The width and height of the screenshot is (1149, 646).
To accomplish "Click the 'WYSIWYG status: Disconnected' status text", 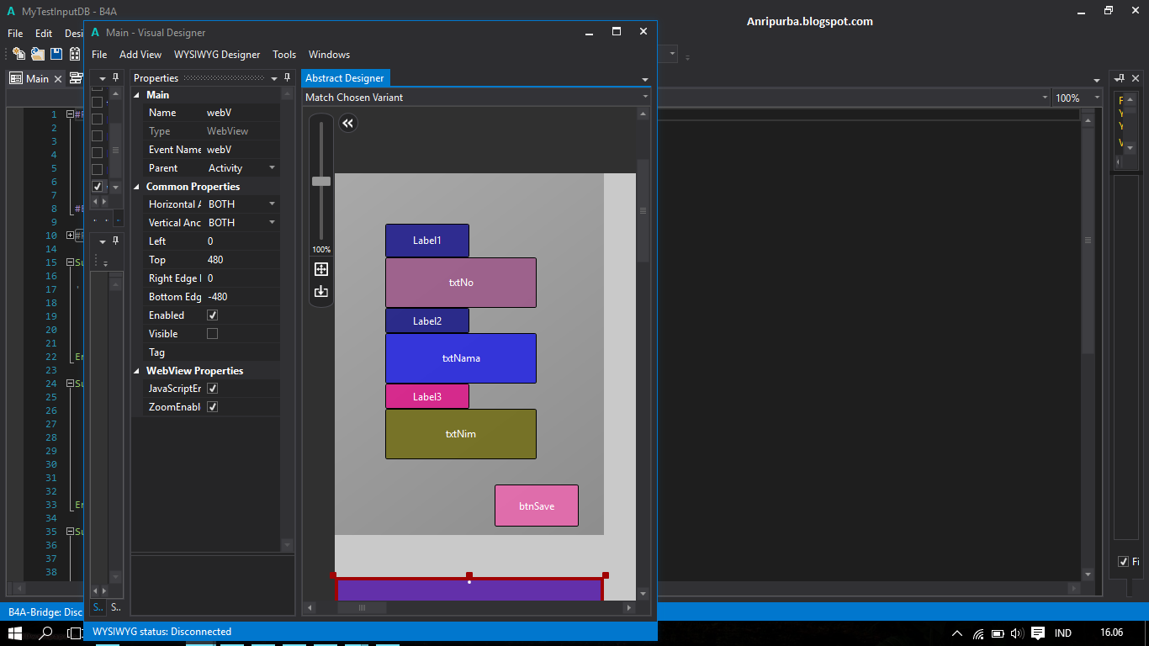I will [162, 632].
